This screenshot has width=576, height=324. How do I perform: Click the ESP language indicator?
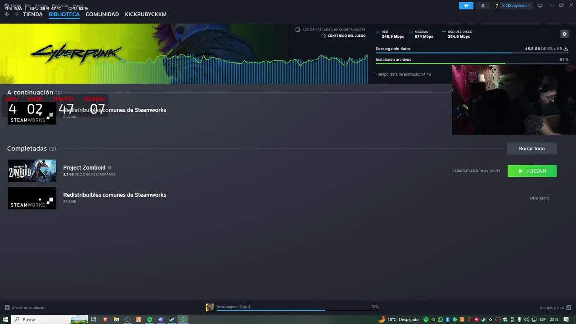point(543,319)
